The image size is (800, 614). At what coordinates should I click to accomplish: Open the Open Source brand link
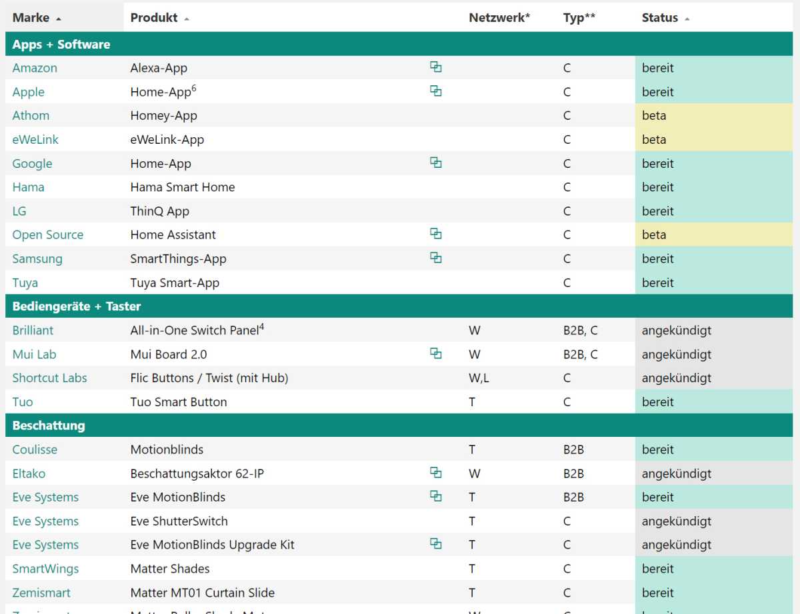pyautogui.click(x=48, y=234)
